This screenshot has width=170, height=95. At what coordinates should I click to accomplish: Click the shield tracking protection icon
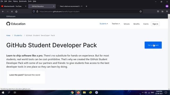pos(34,11)
